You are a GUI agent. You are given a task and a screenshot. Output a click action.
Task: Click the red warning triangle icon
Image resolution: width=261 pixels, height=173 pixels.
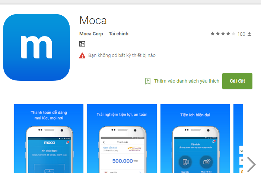(82, 55)
